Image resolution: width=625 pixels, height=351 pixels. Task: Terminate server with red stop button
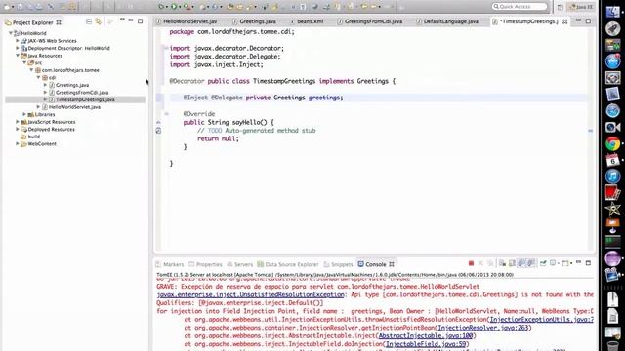471,263
